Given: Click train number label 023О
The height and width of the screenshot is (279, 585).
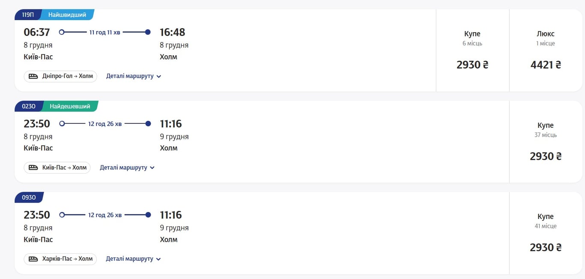Looking at the screenshot, I should pos(29,106).
